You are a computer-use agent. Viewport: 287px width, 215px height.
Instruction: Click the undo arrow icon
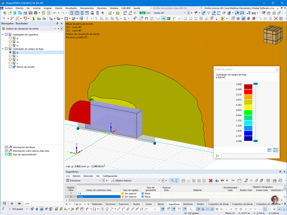[55, 13]
